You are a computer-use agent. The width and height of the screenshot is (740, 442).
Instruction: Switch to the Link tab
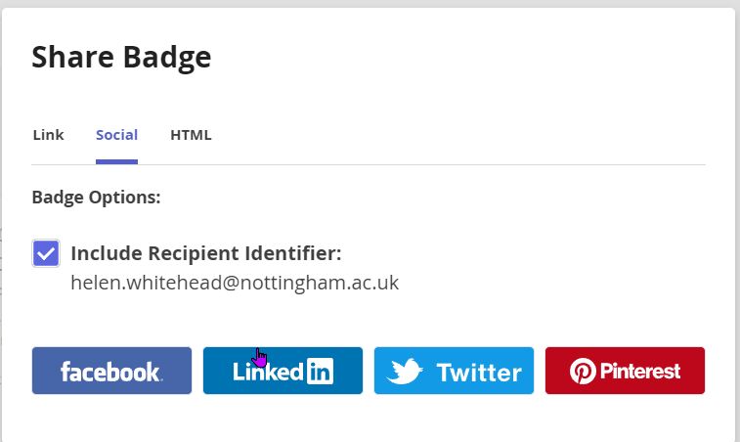pos(48,135)
